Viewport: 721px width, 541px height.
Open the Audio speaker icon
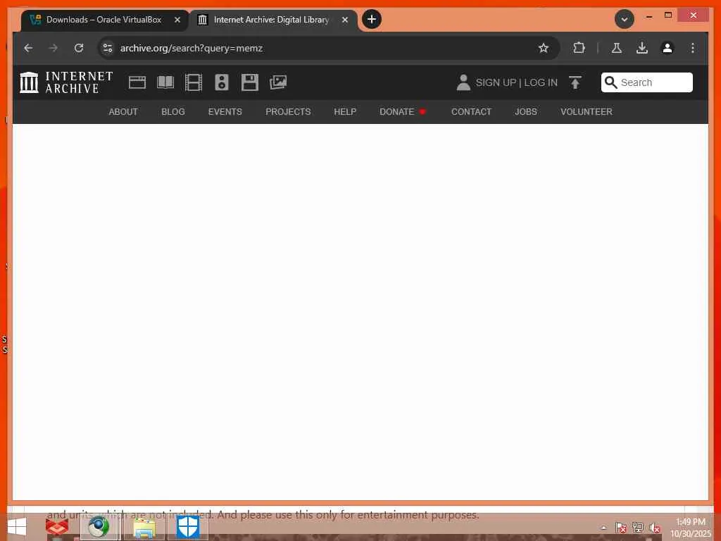(222, 82)
